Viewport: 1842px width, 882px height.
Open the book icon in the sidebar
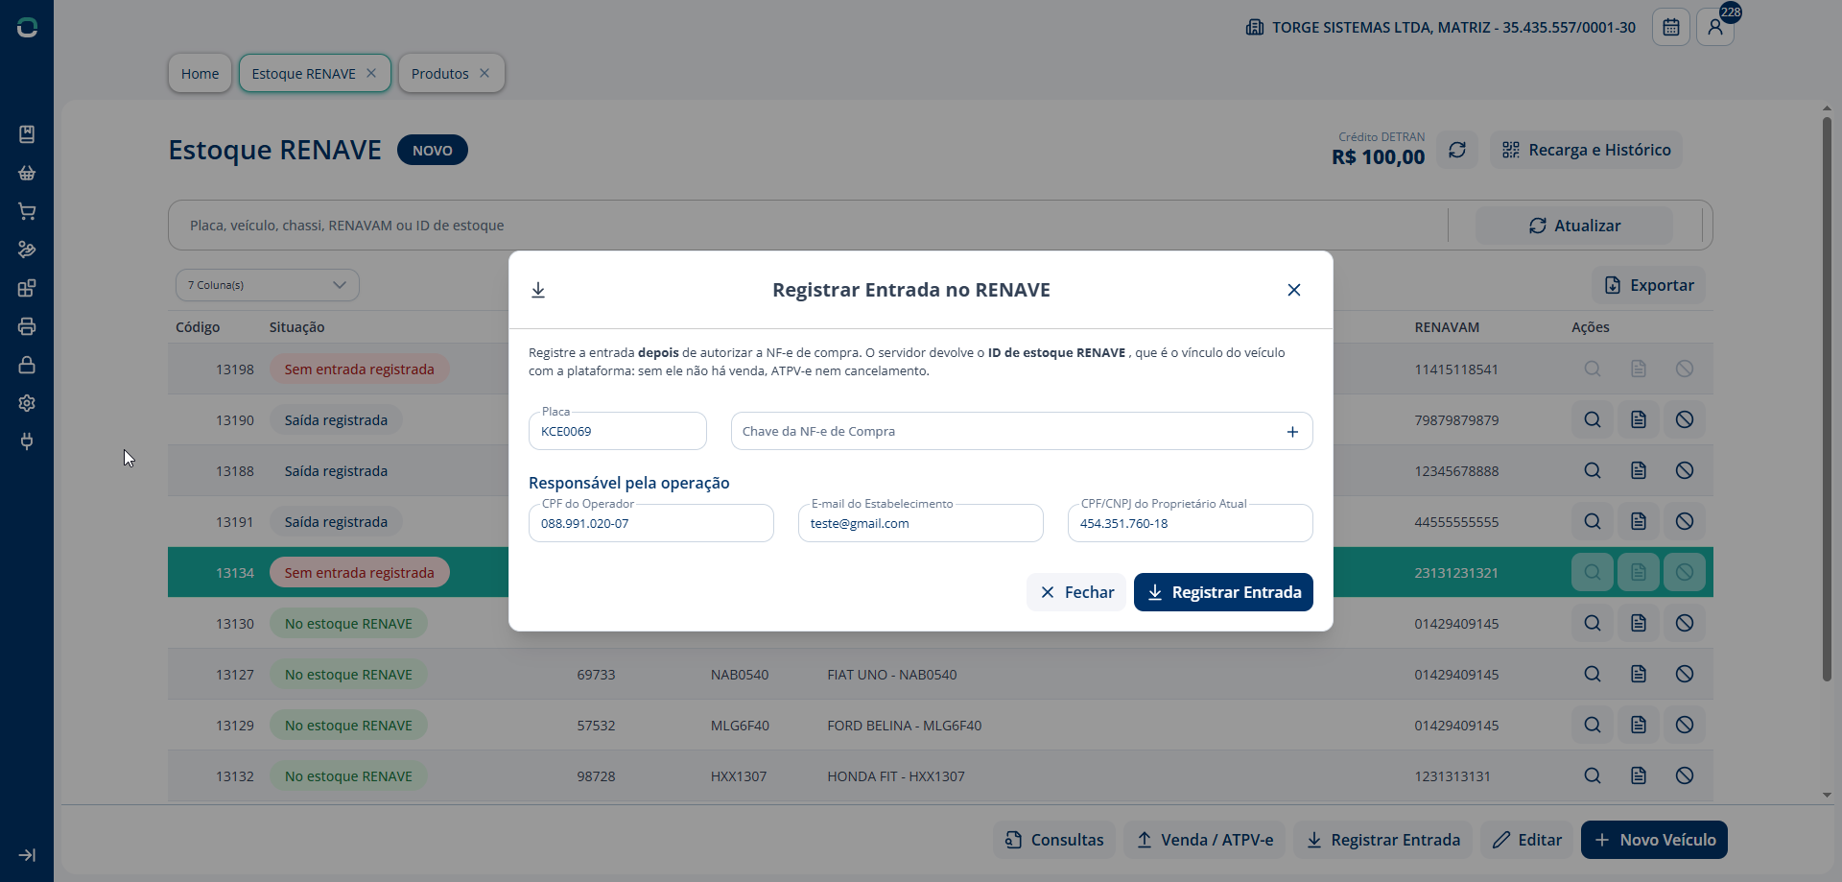[x=27, y=134]
